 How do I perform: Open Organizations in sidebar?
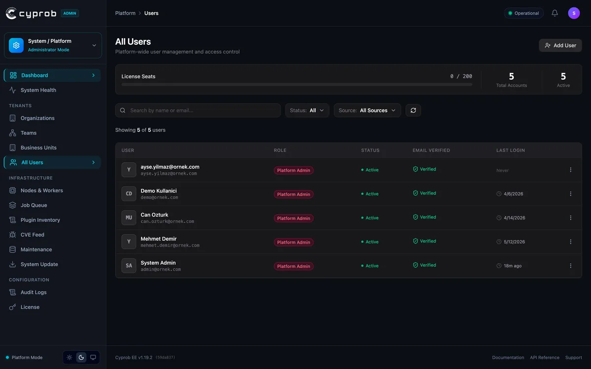[x=52, y=118]
